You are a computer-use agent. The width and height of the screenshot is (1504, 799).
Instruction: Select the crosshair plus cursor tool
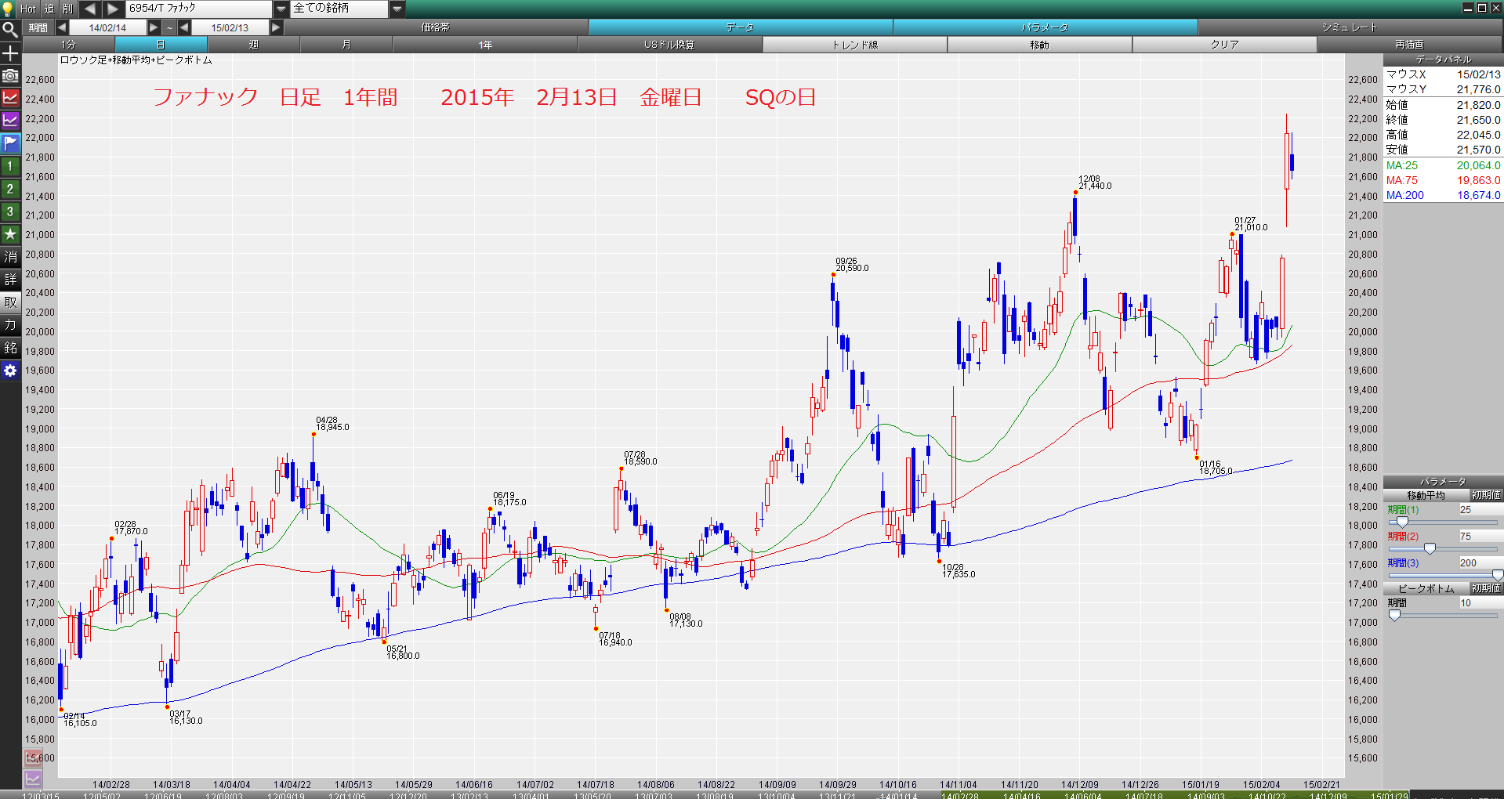10,53
